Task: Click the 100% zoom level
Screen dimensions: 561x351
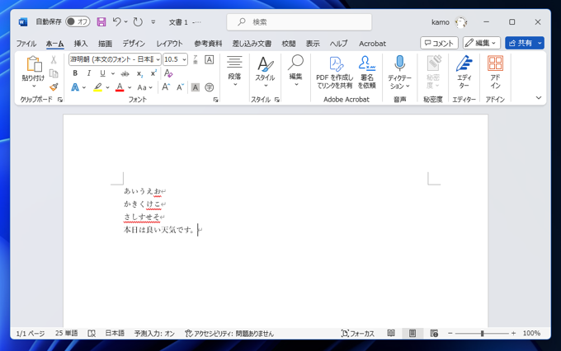Action: 531,333
